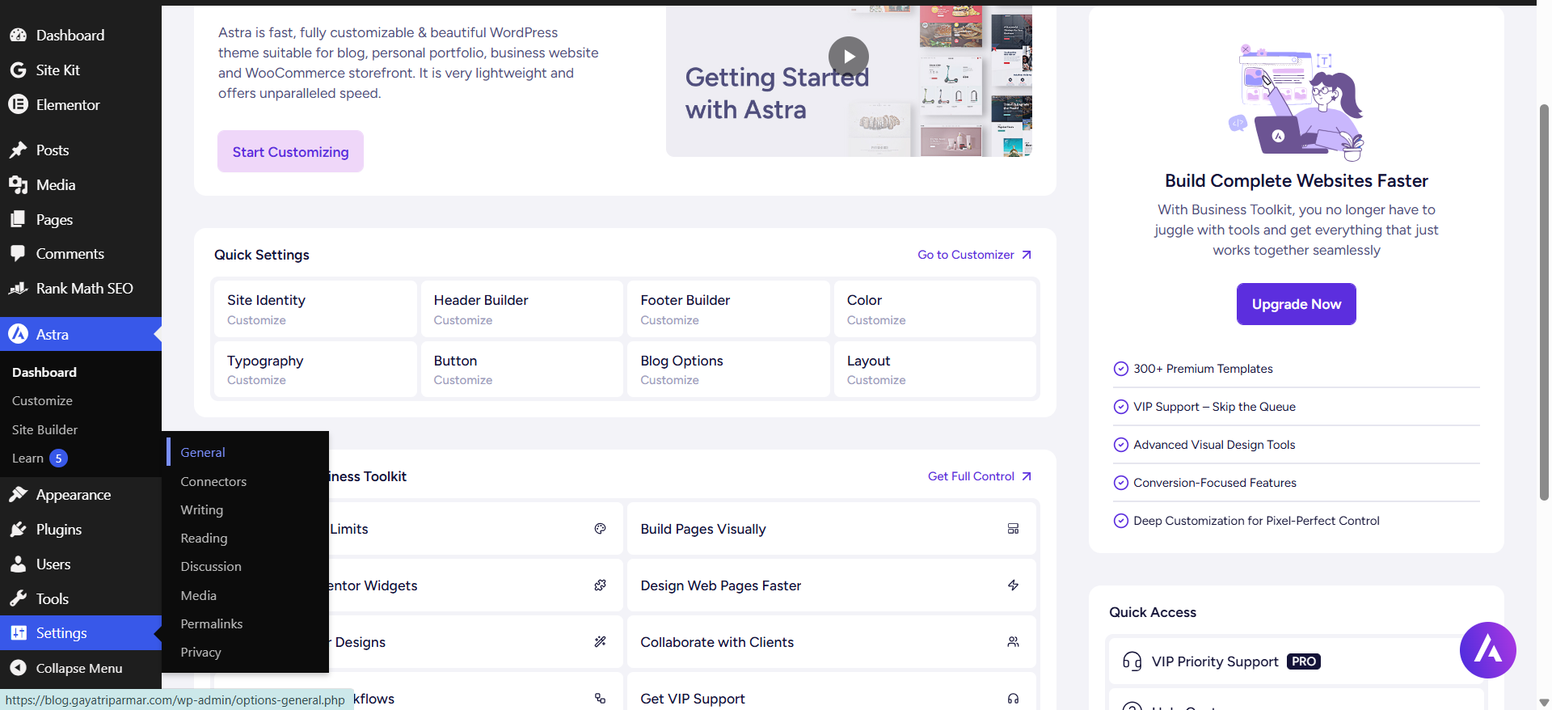Click the magic wand icon on Designs card

pos(600,642)
